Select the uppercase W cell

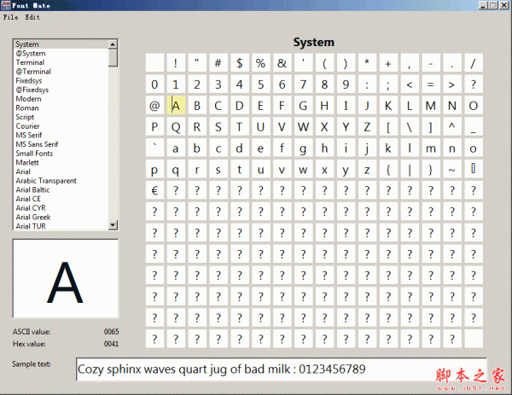point(303,126)
